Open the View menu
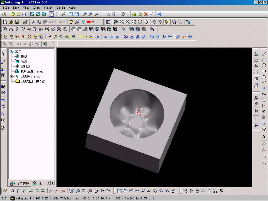This screenshot has width=268, height=201. point(26,8)
